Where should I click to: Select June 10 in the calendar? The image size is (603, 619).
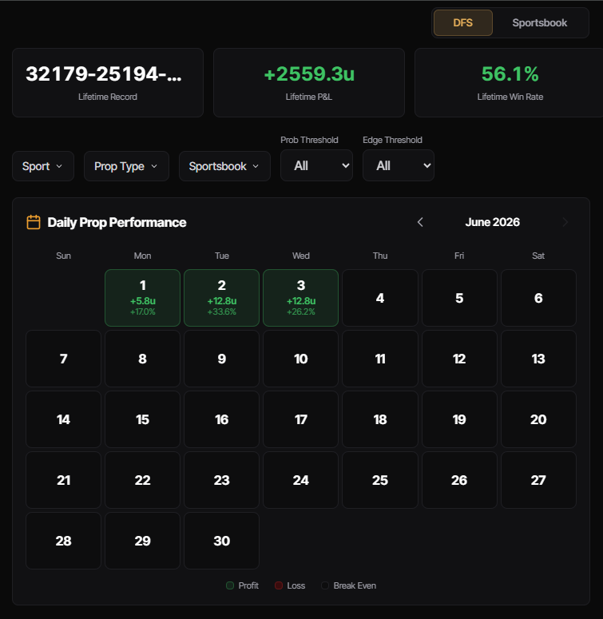[x=301, y=359]
